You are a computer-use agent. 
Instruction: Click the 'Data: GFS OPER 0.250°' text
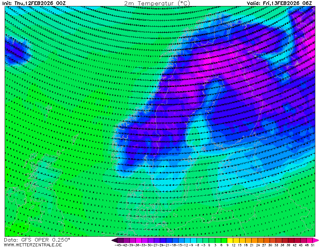[x=37, y=240]
